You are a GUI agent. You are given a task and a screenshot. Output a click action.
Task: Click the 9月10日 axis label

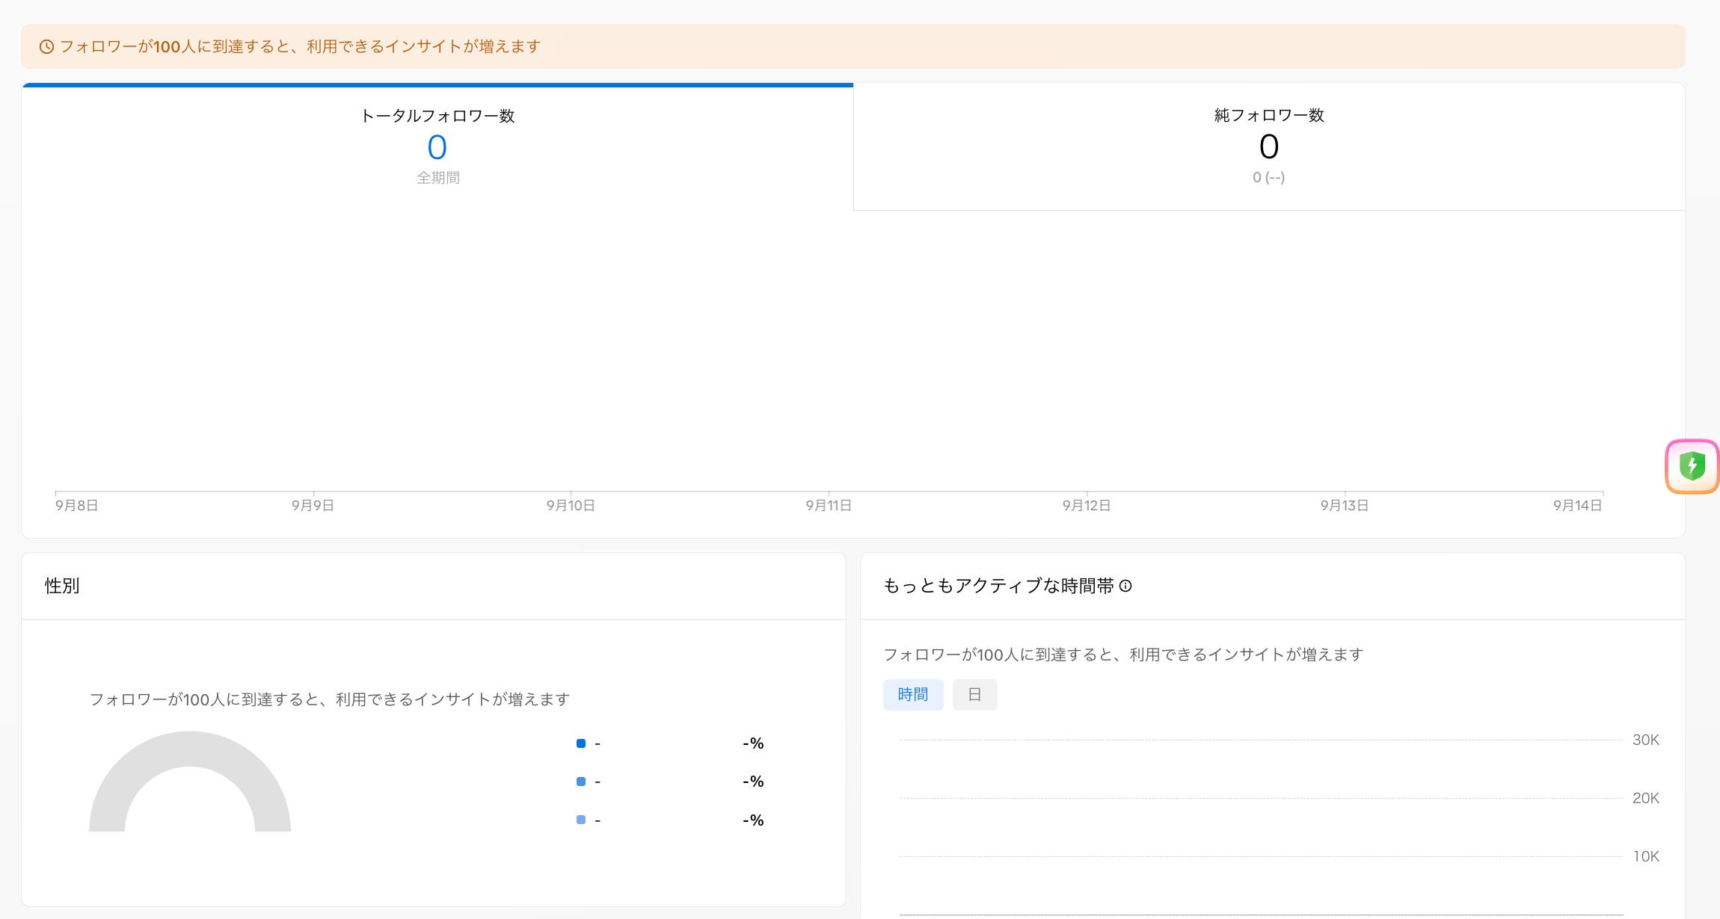tap(571, 506)
